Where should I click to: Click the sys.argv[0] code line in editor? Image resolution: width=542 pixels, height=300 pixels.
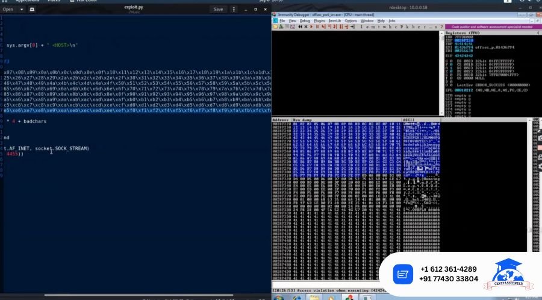42,45
